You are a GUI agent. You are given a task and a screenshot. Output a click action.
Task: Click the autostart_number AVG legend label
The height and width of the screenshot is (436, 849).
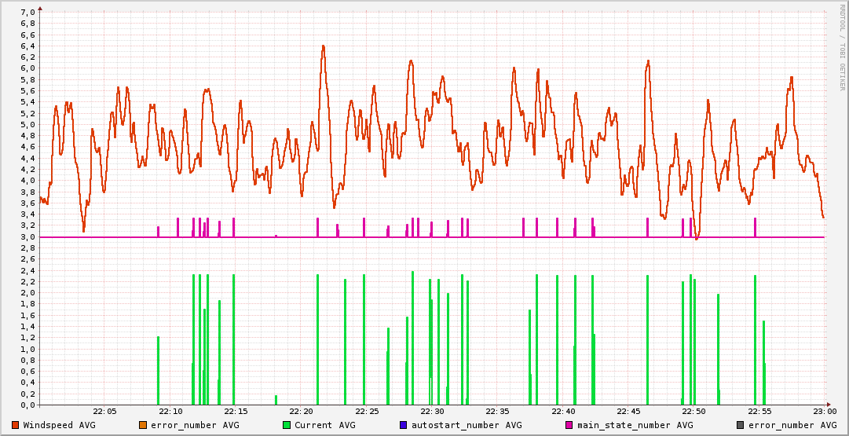467,425
